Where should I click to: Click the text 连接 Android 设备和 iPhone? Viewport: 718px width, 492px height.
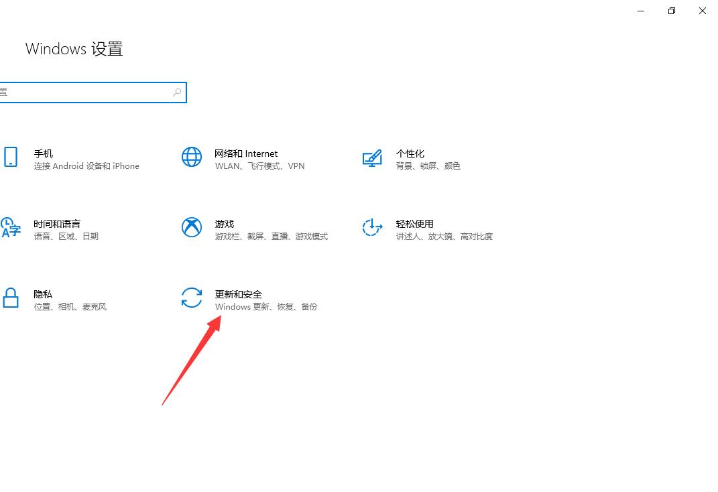(86, 166)
